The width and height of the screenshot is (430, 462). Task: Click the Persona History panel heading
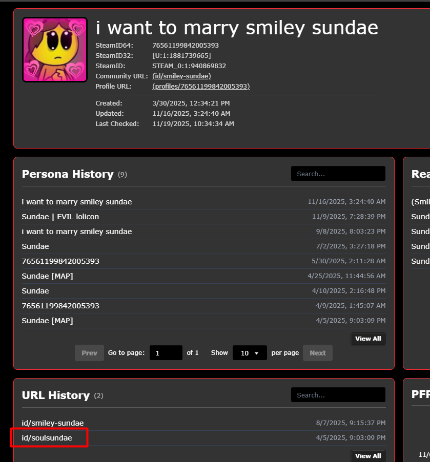click(x=68, y=174)
